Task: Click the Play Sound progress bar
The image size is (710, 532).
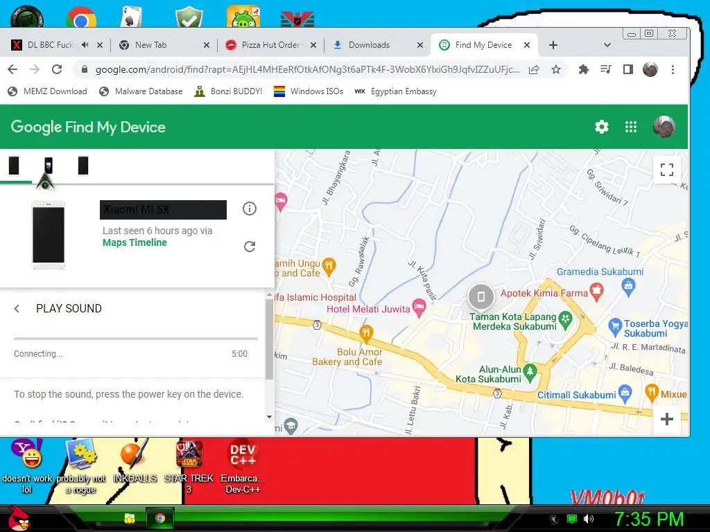Action: [x=136, y=338]
